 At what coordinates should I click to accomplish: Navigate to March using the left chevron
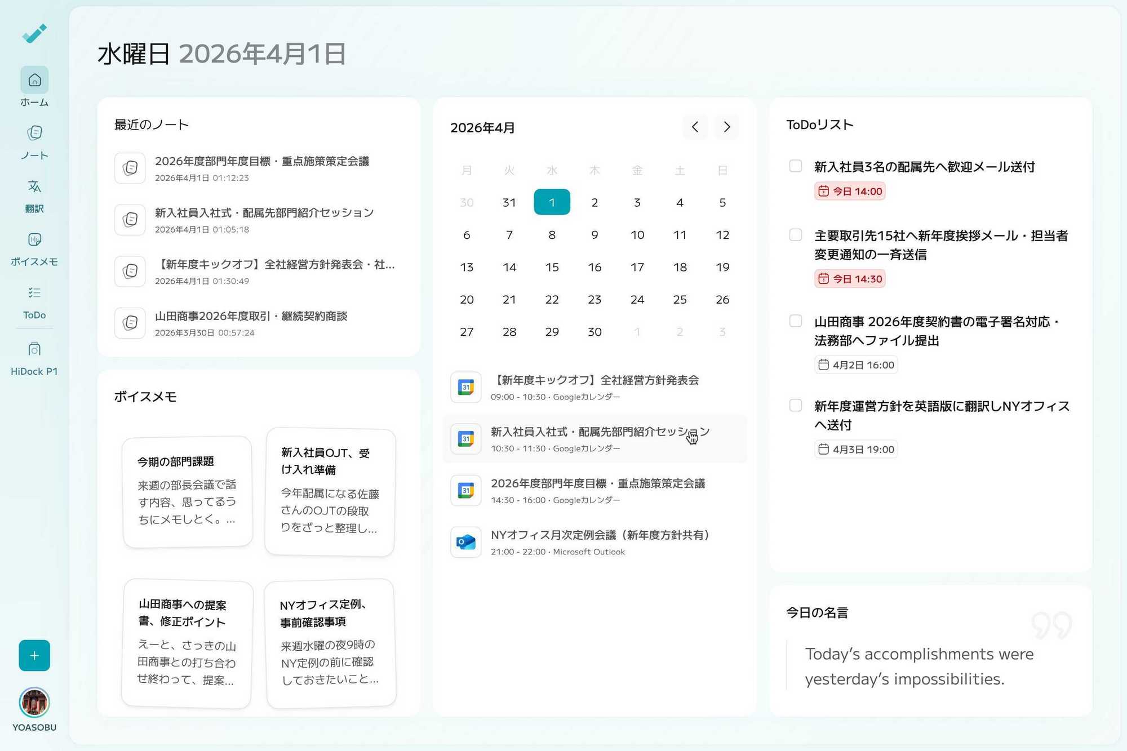pos(695,127)
